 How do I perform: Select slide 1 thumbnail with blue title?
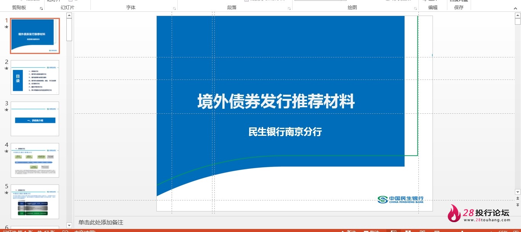(x=35, y=36)
